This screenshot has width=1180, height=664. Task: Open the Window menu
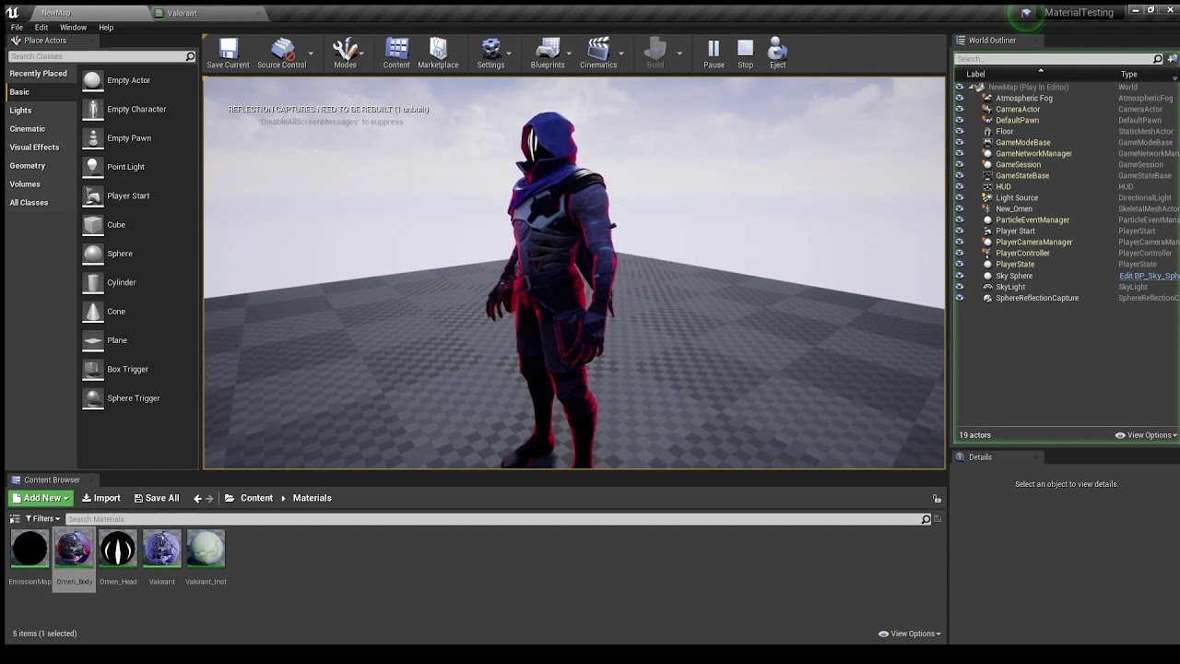click(x=73, y=28)
